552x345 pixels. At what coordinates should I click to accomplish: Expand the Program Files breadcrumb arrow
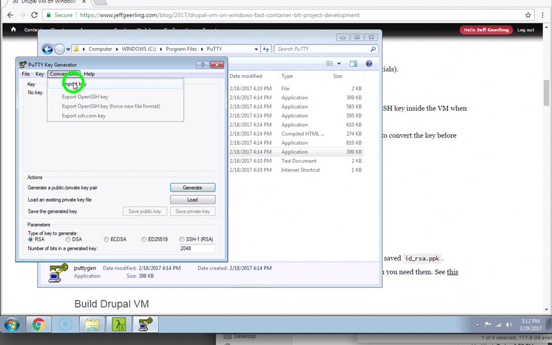pos(201,49)
